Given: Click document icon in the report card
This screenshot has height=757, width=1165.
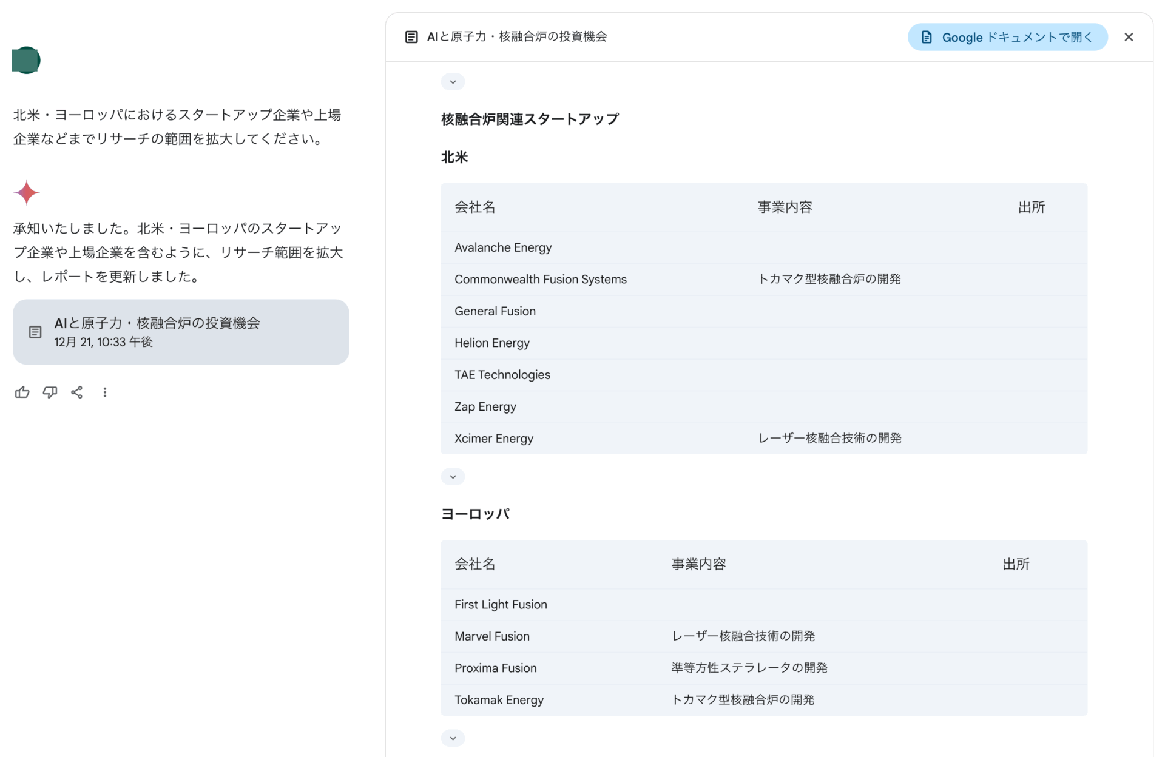Looking at the screenshot, I should click(x=35, y=332).
